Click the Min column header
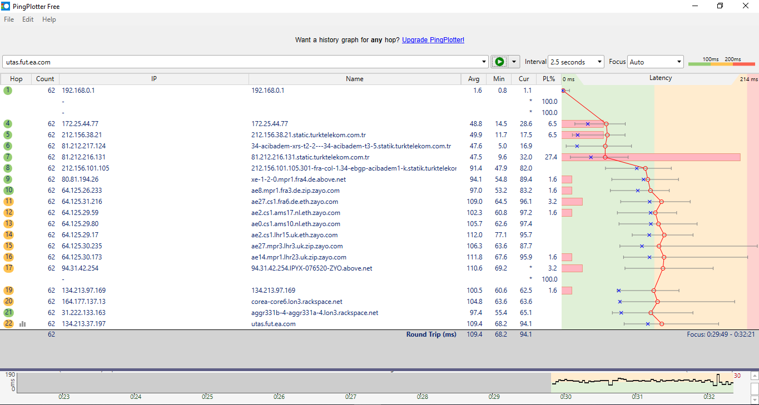The width and height of the screenshot is (759, 405). click(x=499, y=79)
